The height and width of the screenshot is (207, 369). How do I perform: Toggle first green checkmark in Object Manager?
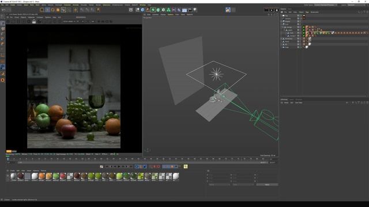pyautogui.click(x=304, y=27)
